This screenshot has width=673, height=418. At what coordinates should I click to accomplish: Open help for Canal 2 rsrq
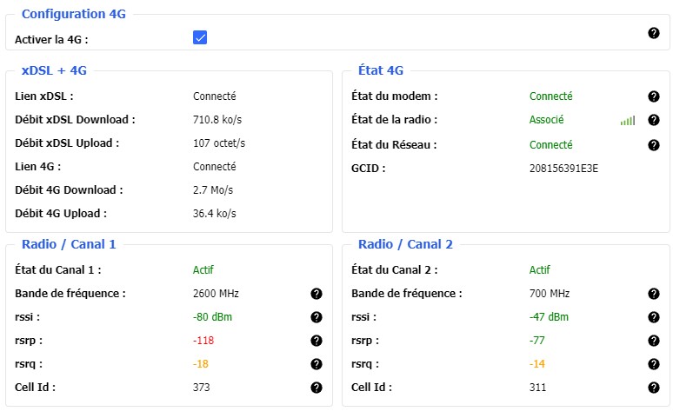(654, 364)
